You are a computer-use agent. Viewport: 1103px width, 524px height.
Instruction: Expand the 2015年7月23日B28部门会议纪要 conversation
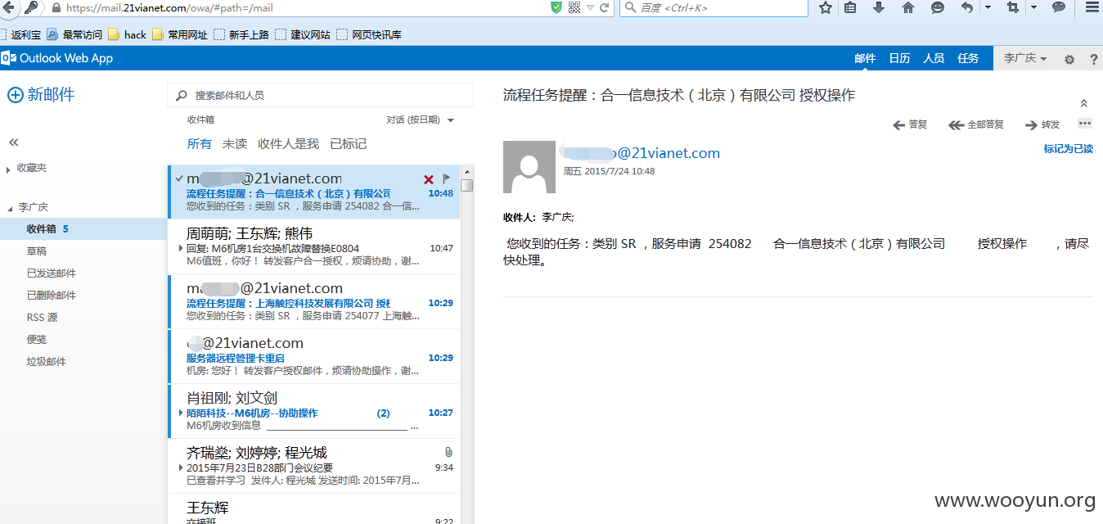point(181,468)
